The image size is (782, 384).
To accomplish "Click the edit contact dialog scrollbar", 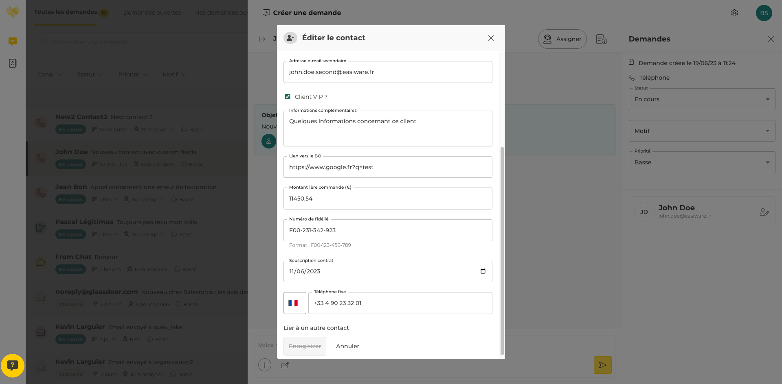I will [x=502, y=250].
